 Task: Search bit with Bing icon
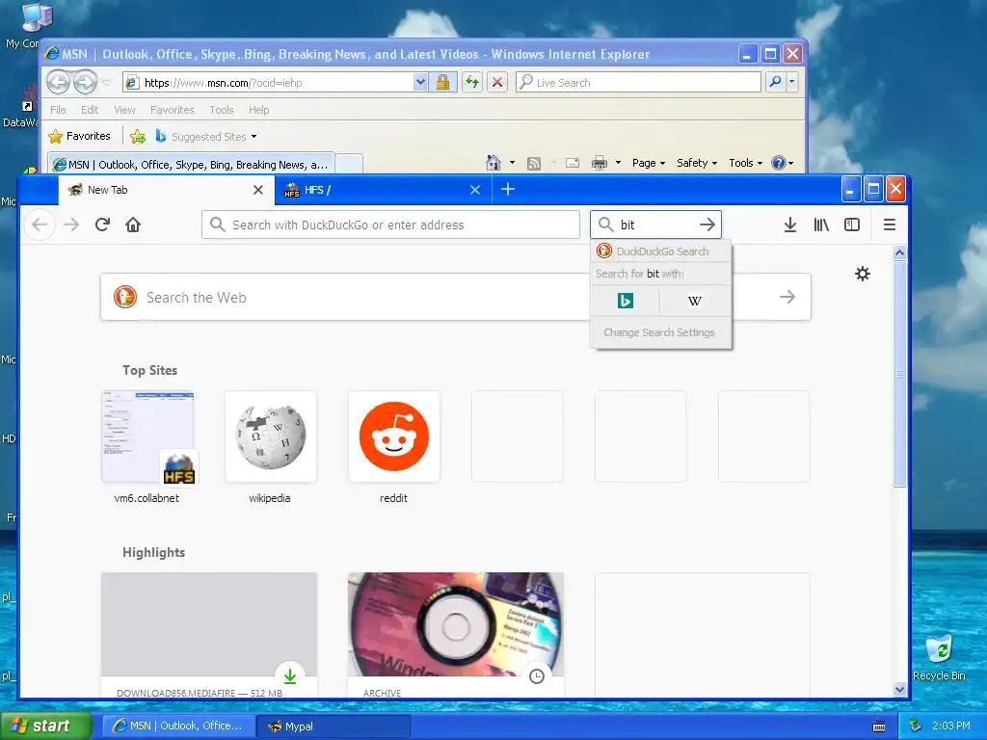[x=625, y=301]
